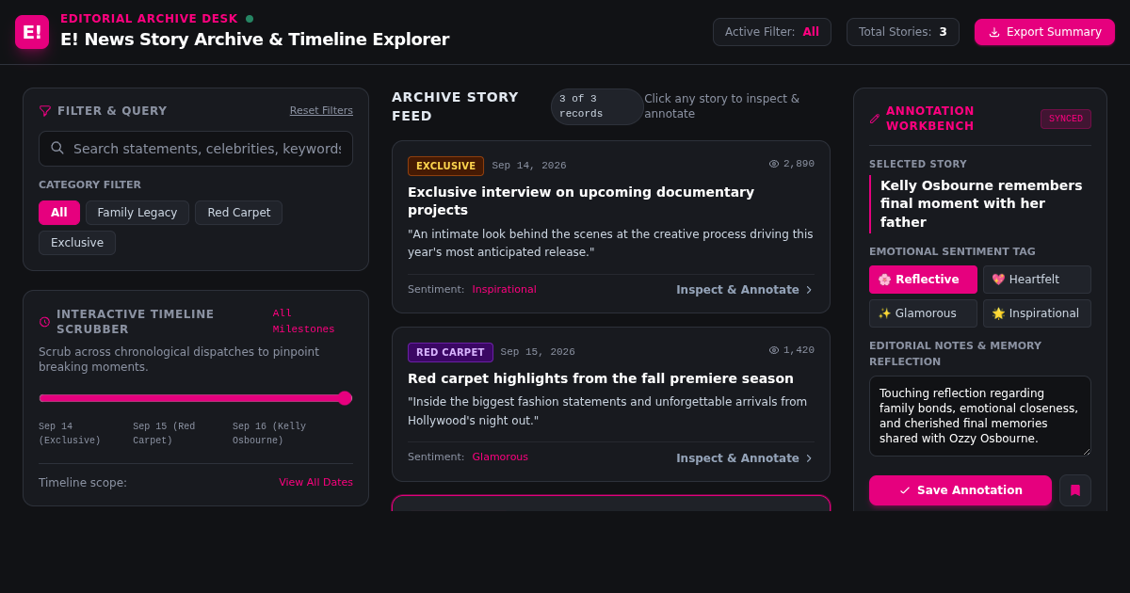The image size is (1130, 593).
Task: Click the Sep 14, 2026 date text
Action: 529,166
